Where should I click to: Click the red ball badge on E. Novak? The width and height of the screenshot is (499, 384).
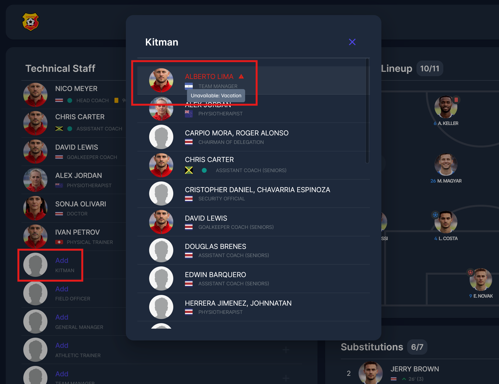(470, 272)
